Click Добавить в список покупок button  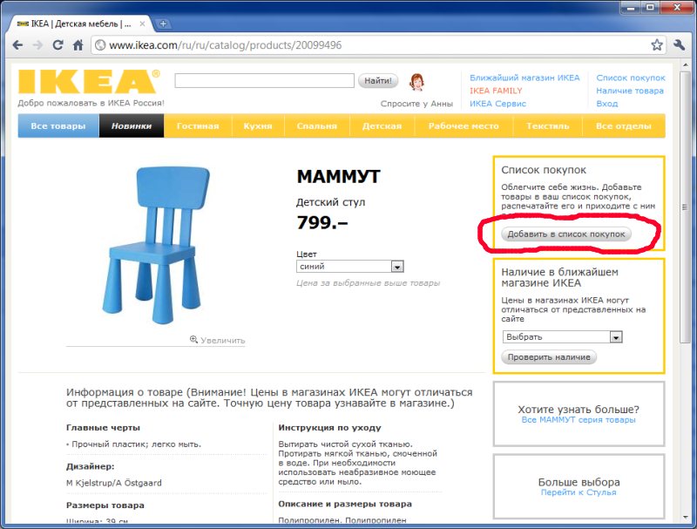tap(565, 234)
